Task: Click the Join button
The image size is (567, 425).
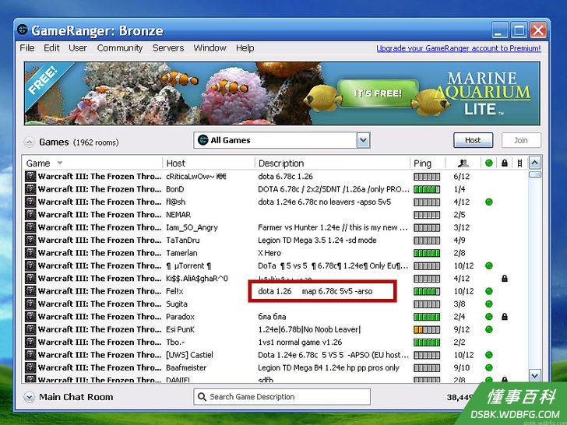Action: pyautogui.click(x=521, y=140)
